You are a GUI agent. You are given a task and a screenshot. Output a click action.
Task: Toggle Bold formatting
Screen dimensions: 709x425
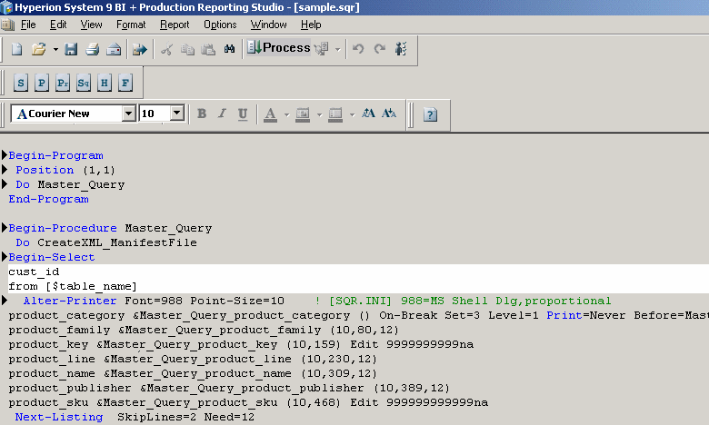click(202, 114)
